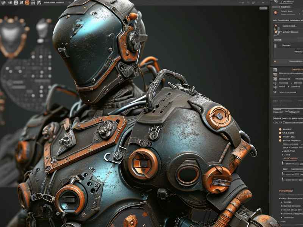The height and width of the screenshot is (227, 303).
Task: Select the orange highlighted icon in top toolbar
Action: point(27,3)
